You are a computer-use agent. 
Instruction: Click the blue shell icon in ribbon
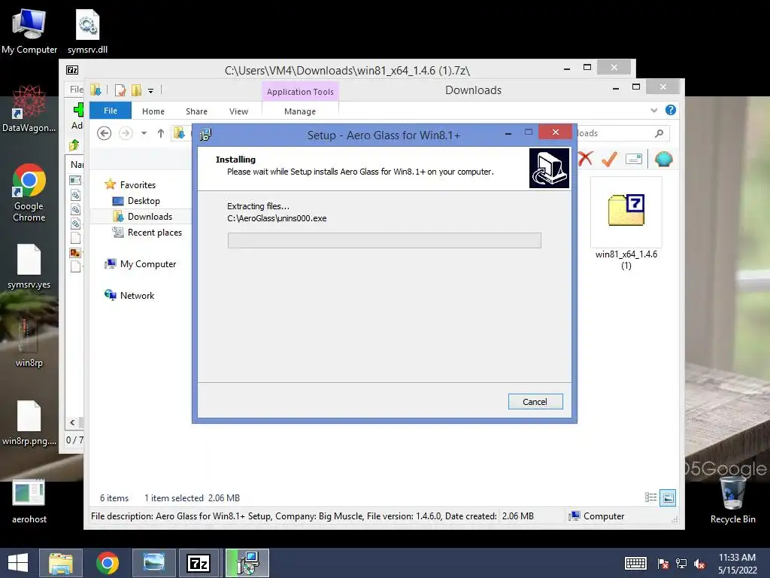click(x=663, y=159)
